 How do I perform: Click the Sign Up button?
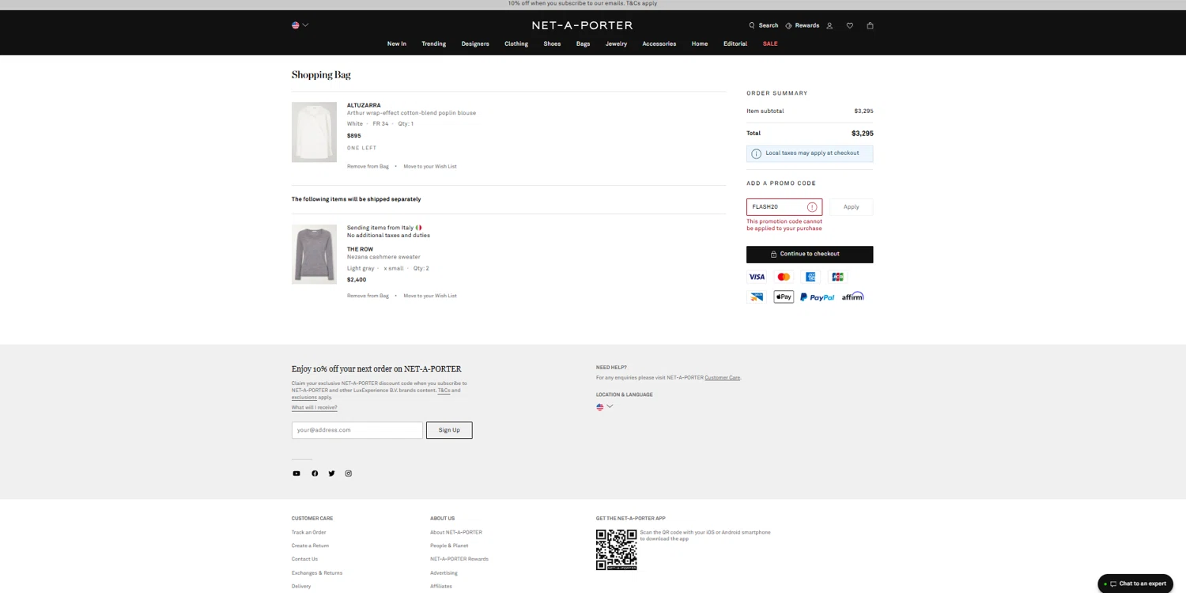(x=449, y=430)
